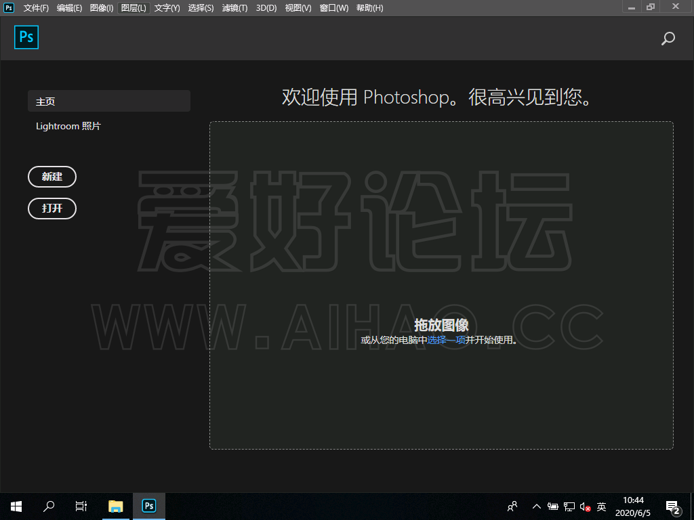Viewport: 694px width, 520px height.
Task: Open the People icon in system tray
Action: pos(512,506)
